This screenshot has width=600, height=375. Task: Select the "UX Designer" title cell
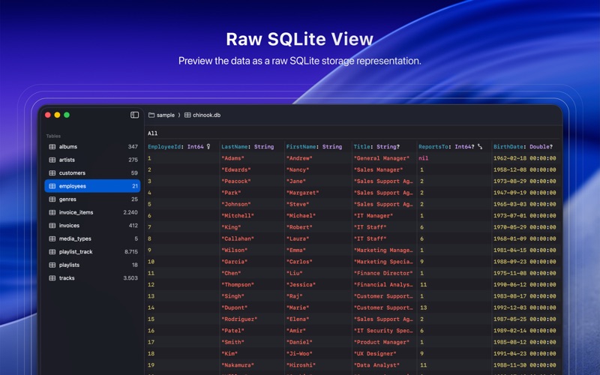coord(375,353)
